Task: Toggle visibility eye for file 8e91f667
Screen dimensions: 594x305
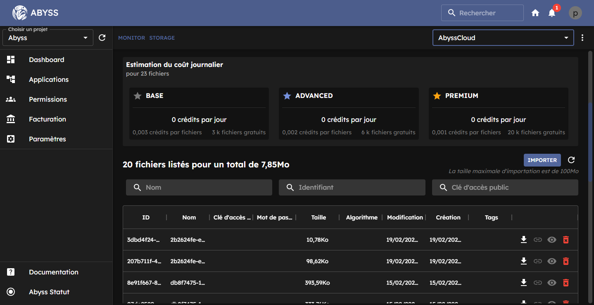Action: [552, 283]
